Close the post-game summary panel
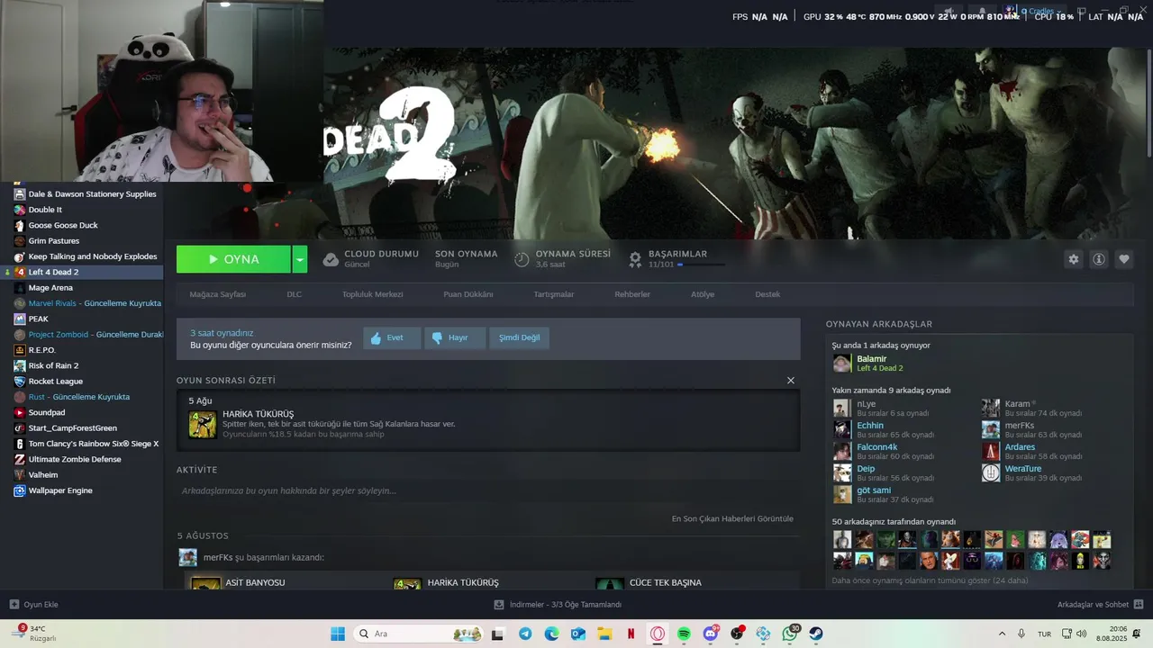This screenshot has height=648, width=1153. coord(791,381)
